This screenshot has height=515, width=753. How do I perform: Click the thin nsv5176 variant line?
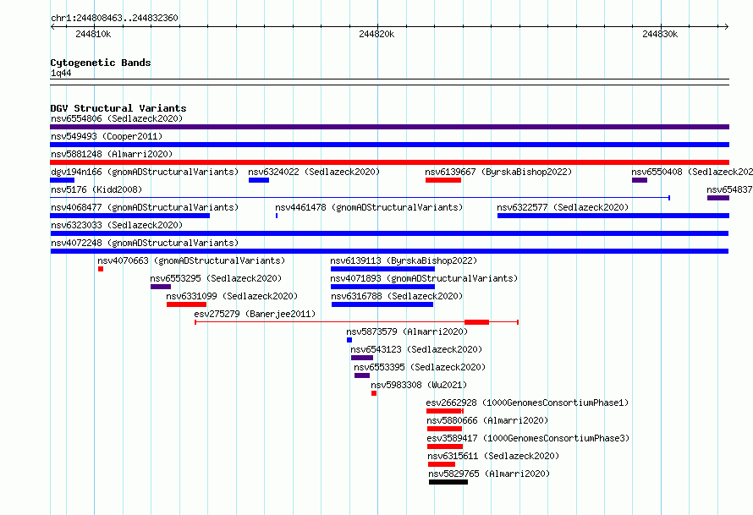coord(360,198)
